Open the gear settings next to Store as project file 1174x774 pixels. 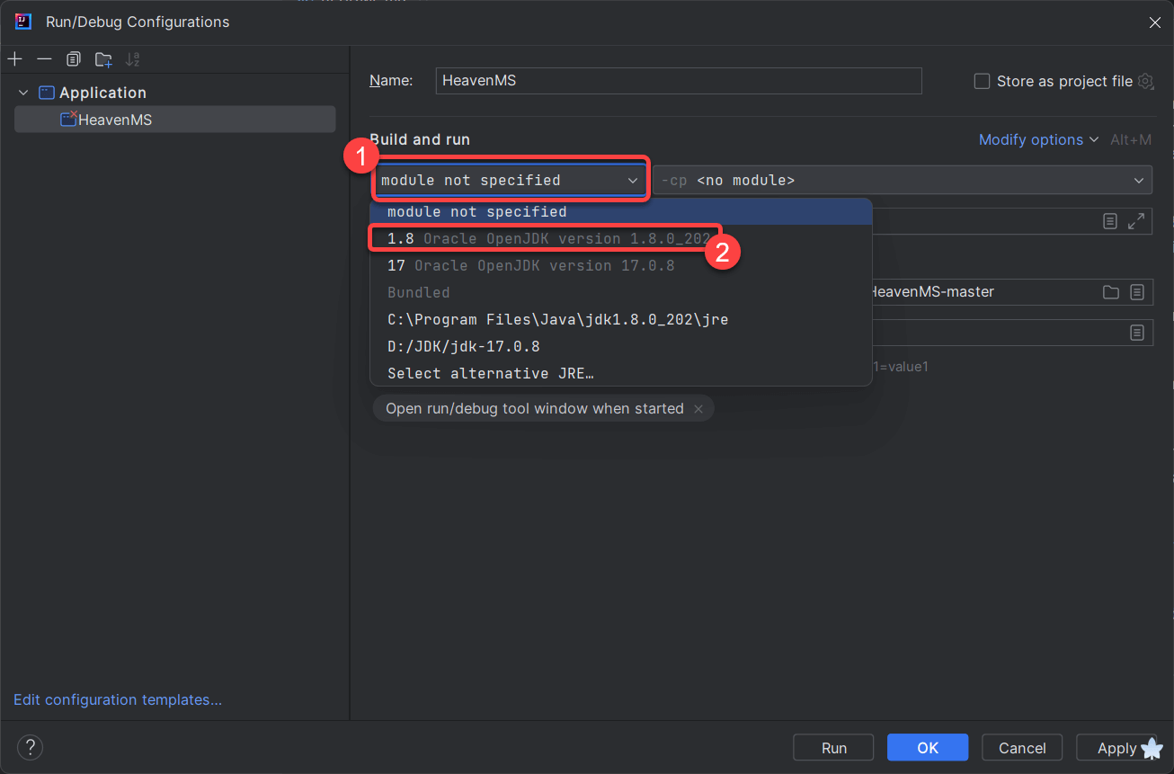pos(1145,81)
